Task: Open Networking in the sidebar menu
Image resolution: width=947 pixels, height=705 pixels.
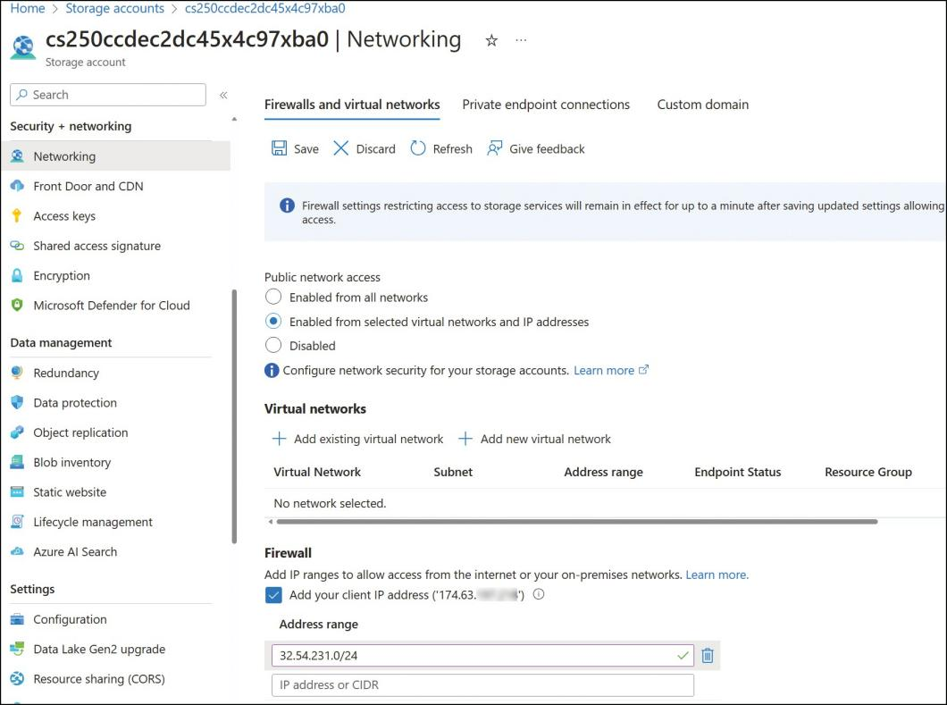Action: pyautogui.click(x=116, y=156)
